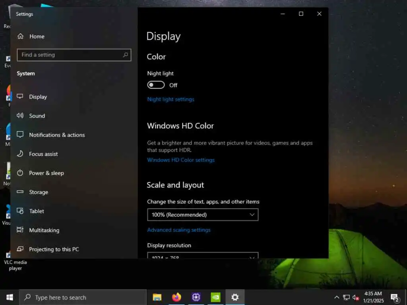Click the Power & sleep power icon
The height and width of the screenshot is (305, 407).
(20, 173)
